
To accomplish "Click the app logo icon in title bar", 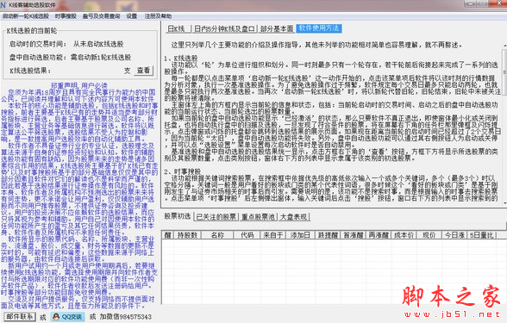I will 3,5.
